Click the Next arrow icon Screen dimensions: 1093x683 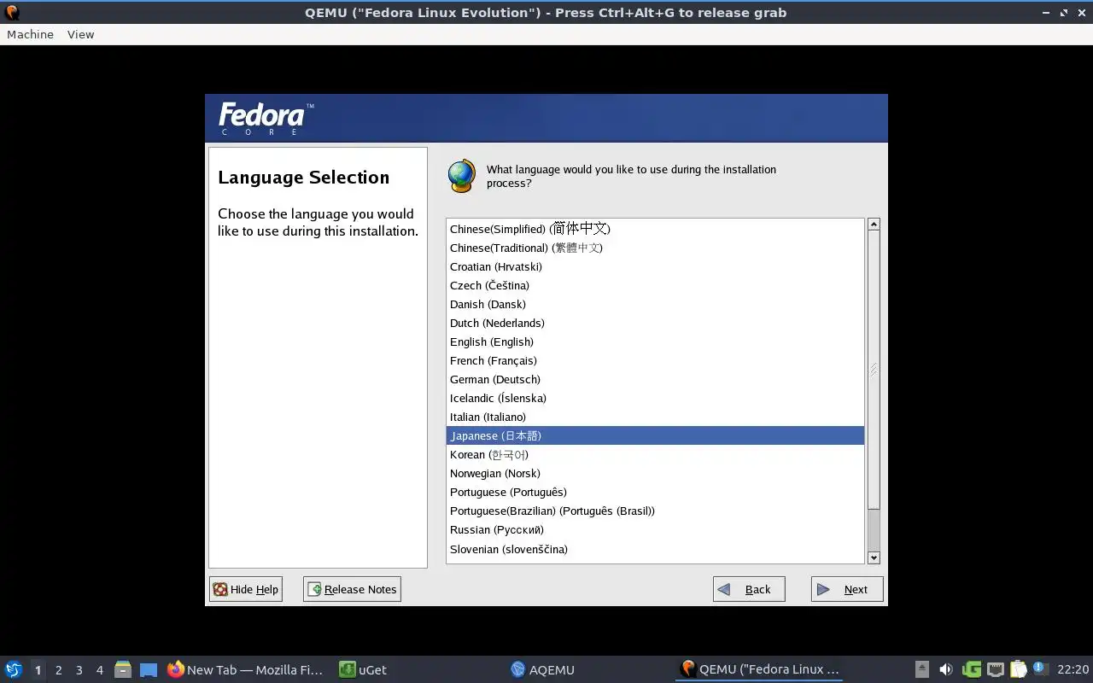click(x=823, y=589)
